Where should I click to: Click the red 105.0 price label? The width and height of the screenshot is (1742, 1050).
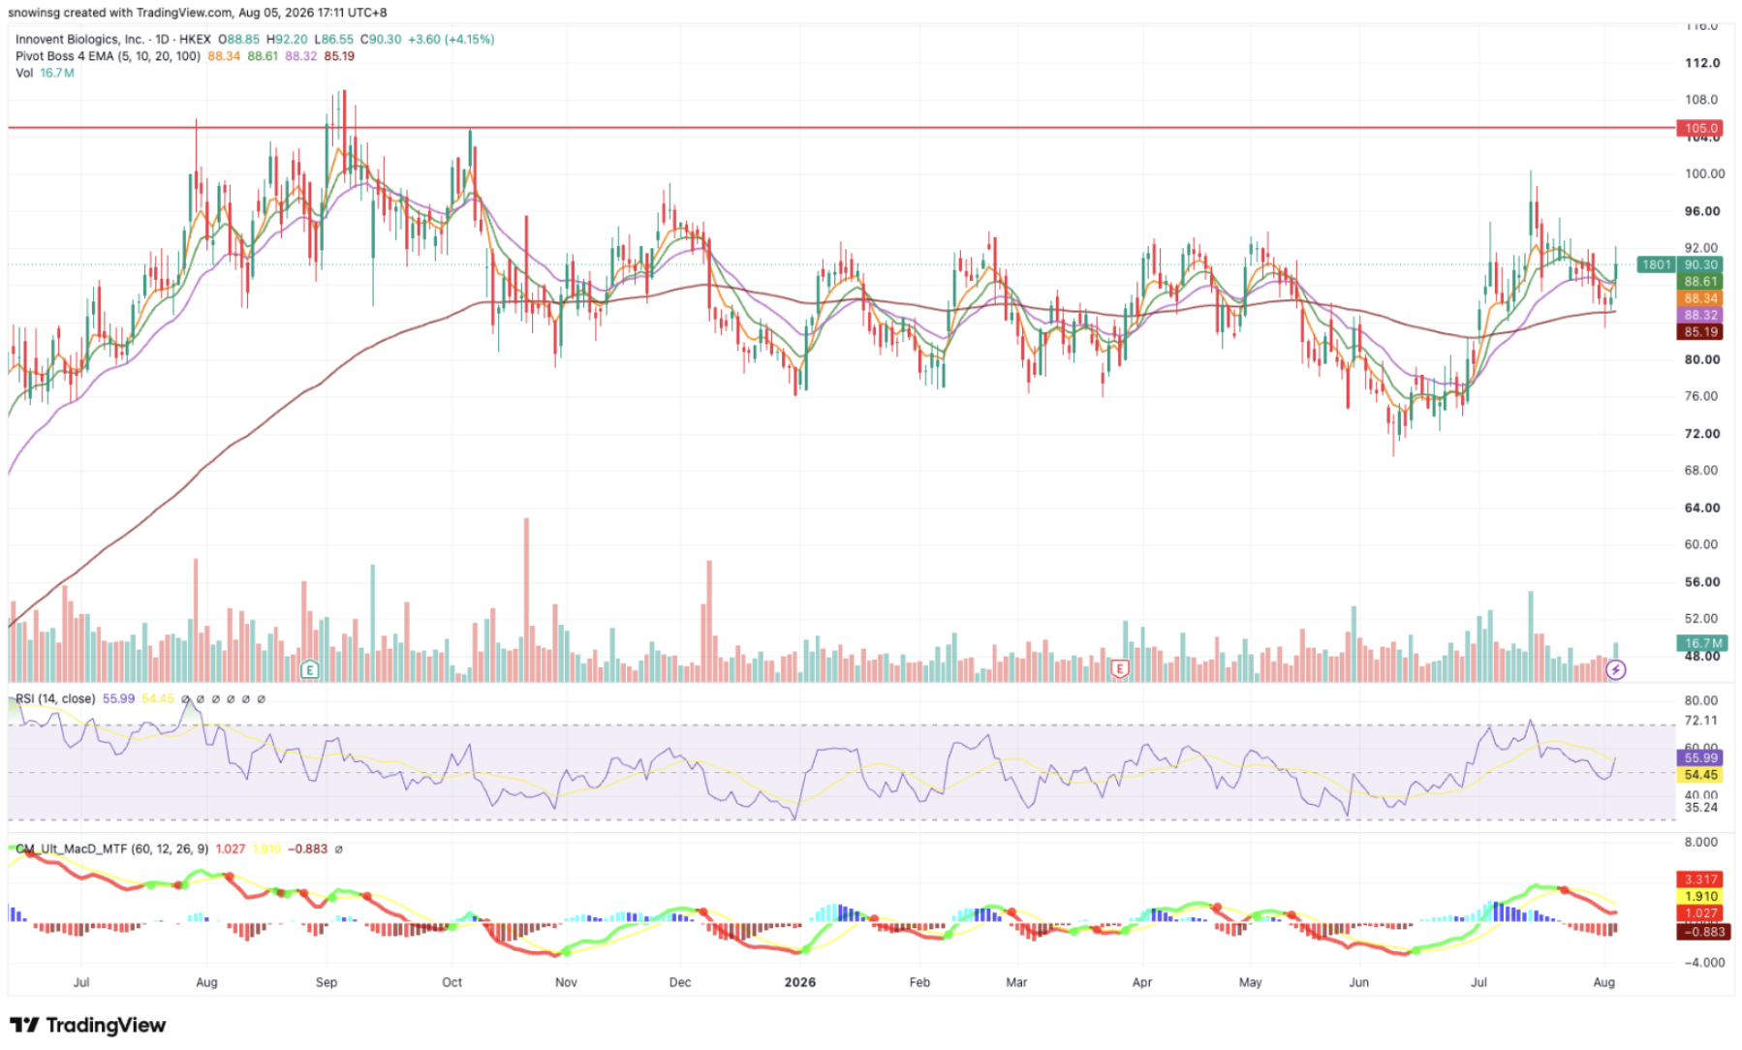[x=1700, y=128]
